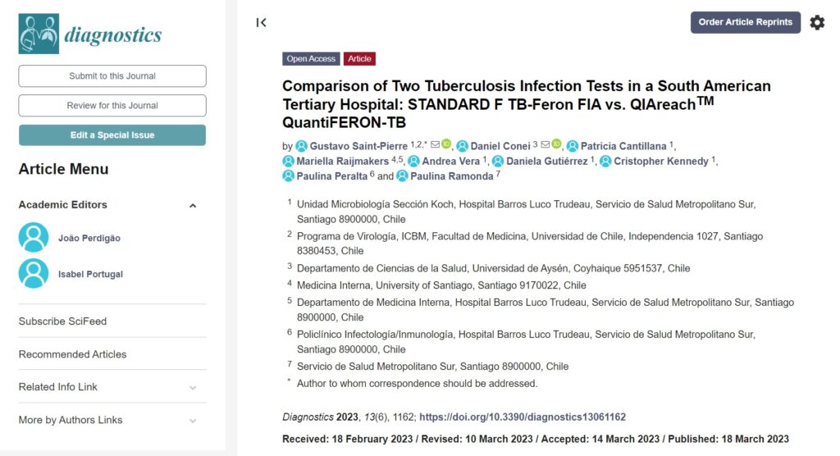This screenshot has height=456, width=840.
Task: Click Isabel Portugal's profile avatar
Action: (33, 273)
